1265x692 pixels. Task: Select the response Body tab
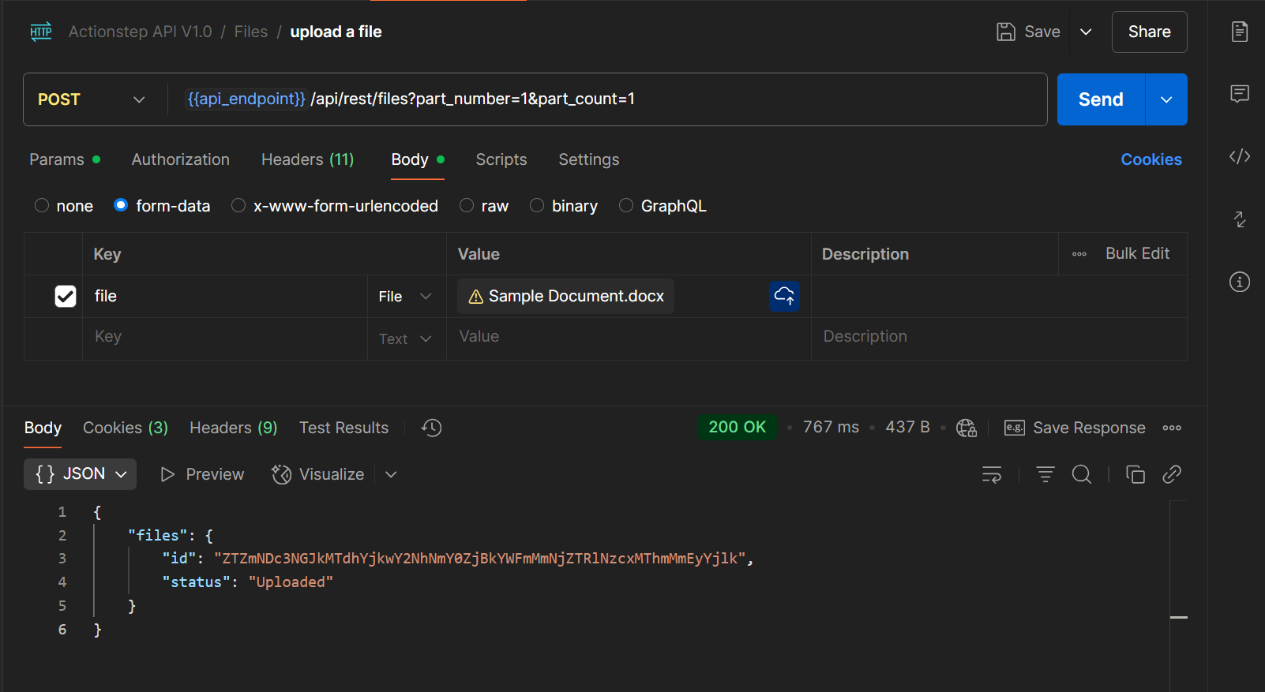[x=43, y=428]
